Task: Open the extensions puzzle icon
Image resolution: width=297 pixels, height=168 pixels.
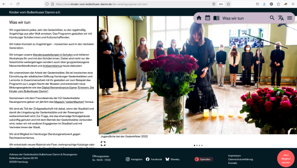Action: (278, 4)
